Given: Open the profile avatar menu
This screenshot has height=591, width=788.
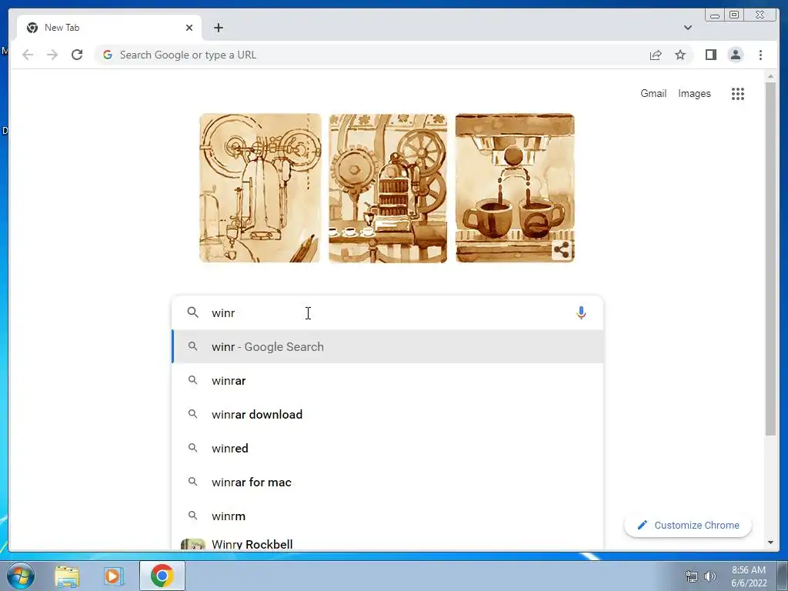Looking at the screenshot, I should [735, 55].
